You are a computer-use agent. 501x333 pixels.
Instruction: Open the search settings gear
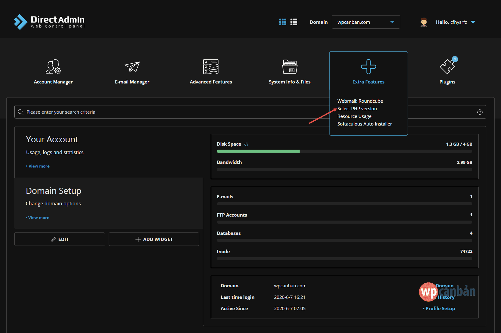click(480, 112)
